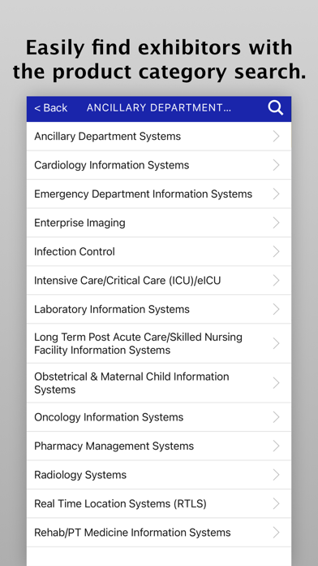Click the Radiology Systems arrow icon
Viewport: 318px width, 566px height.
(277, 475)
